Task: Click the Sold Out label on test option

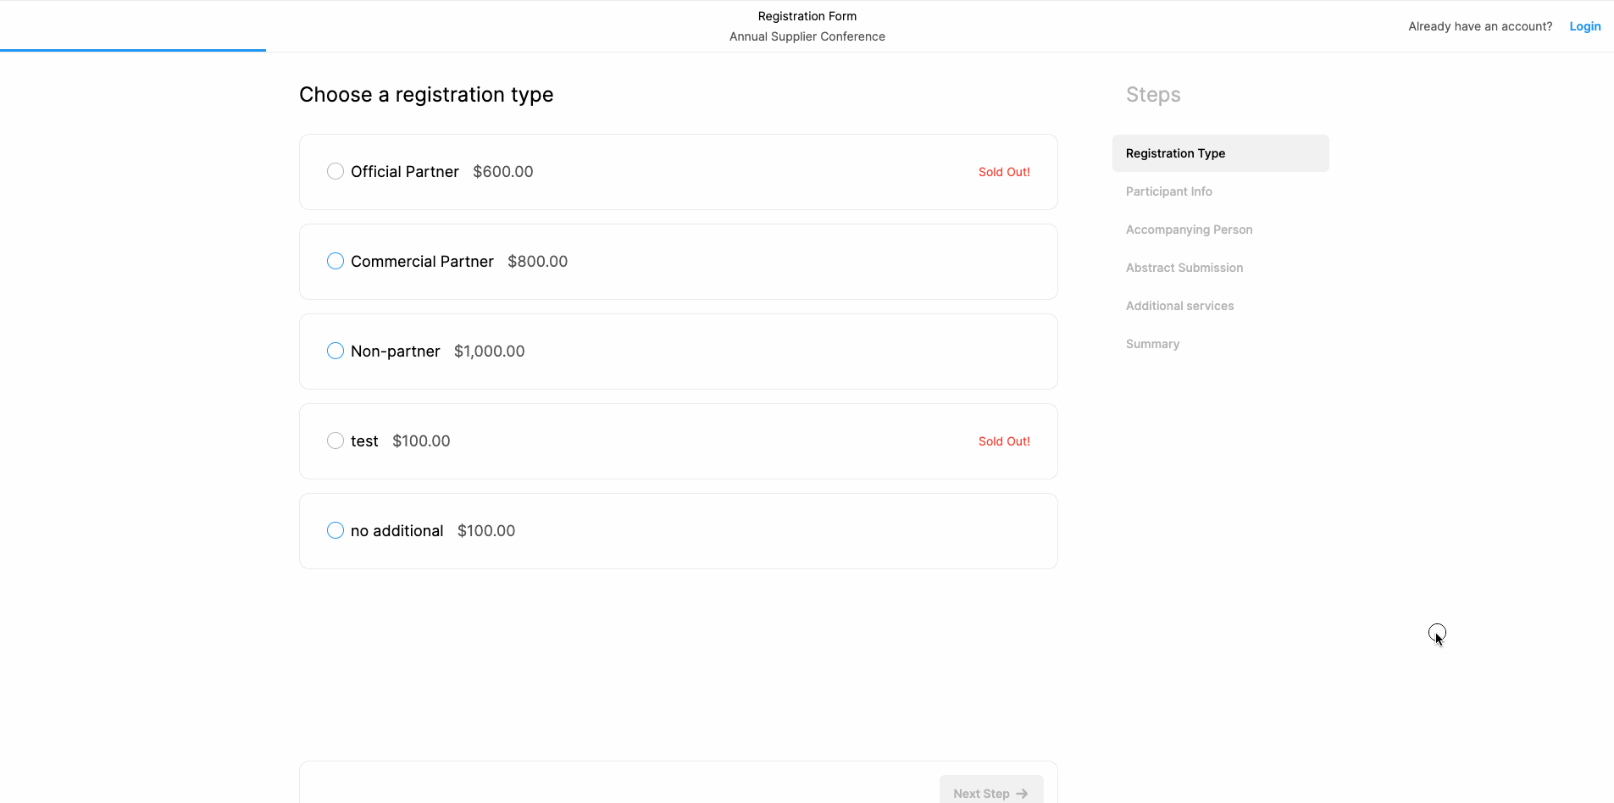Action: (x=1003, y=440)
